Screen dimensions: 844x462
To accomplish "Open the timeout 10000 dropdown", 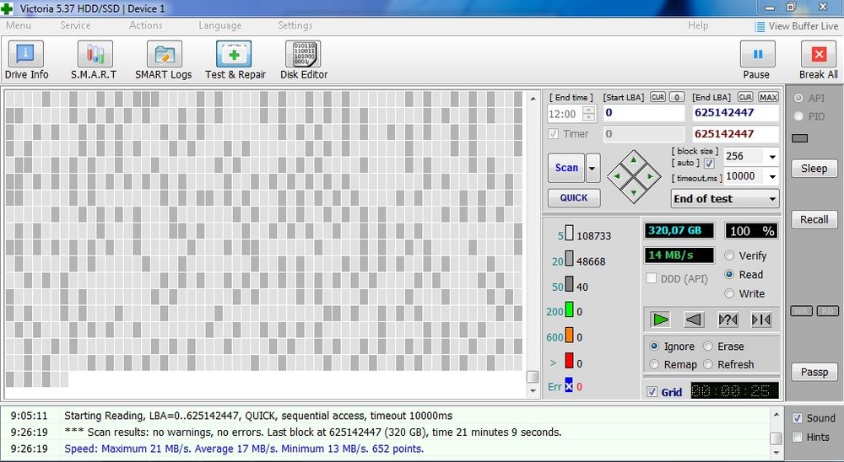I will click(x=772, y=176).
